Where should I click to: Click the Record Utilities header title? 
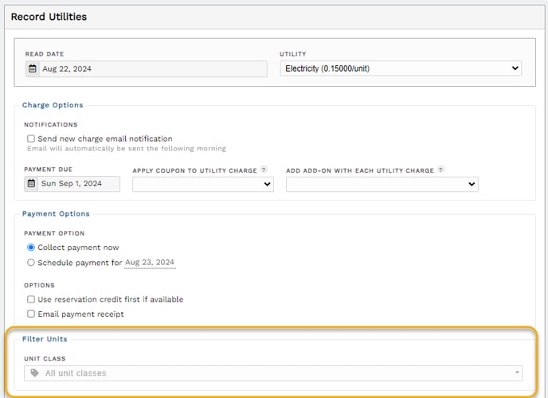pos(49,17)
